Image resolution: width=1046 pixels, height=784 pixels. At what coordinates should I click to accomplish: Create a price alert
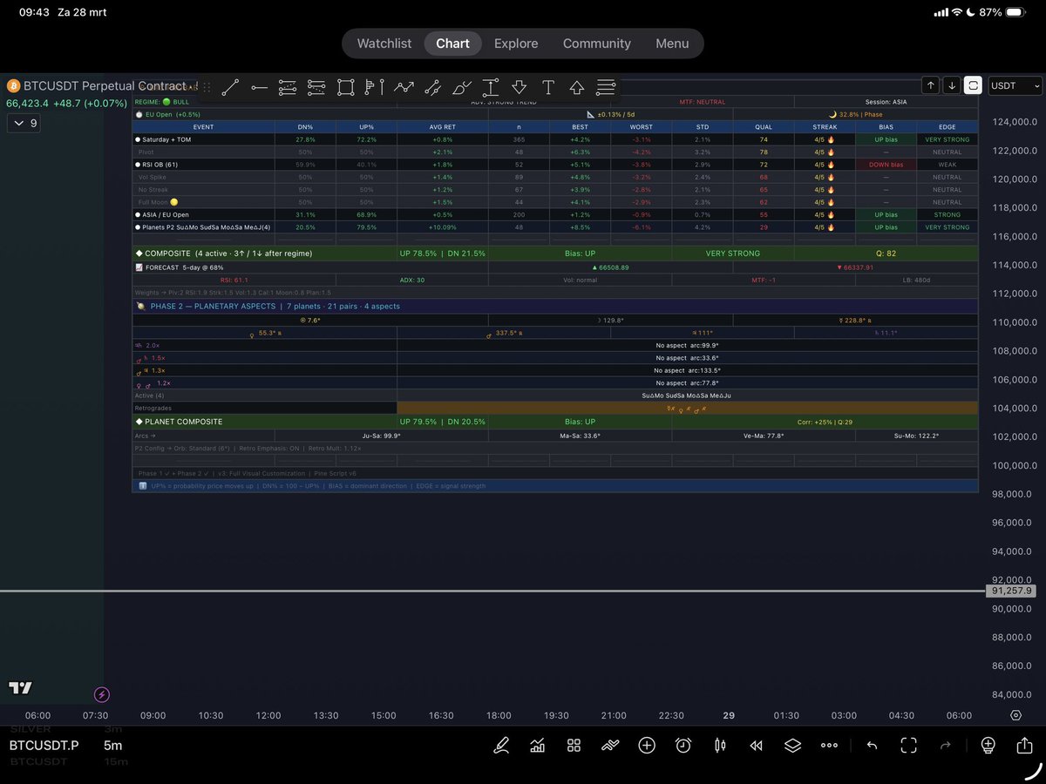coord(683,746)
